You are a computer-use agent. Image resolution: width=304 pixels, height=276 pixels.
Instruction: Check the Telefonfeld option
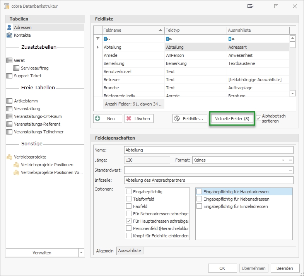pos(129,199)
